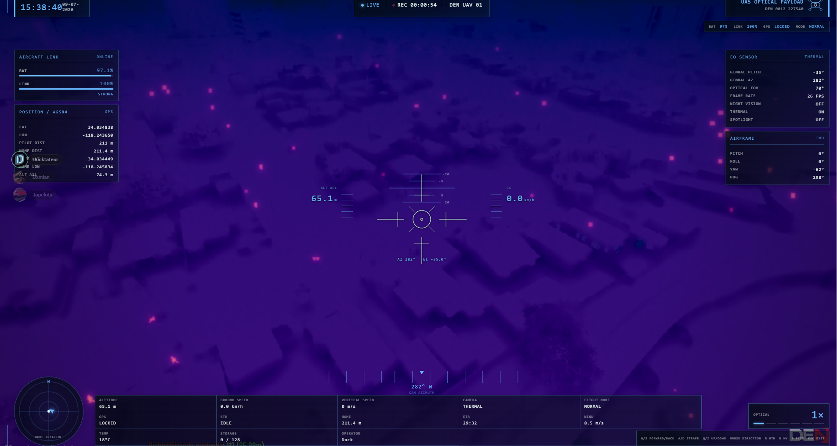
Task: Click the blue LIVE indicator dot
Action: (362, 5)
